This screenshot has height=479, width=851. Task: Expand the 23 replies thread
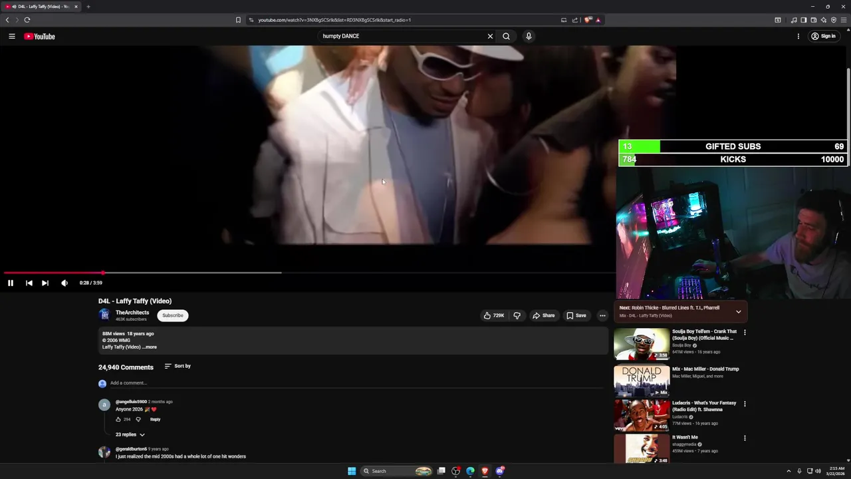click(x=130, y=434)
